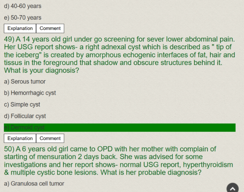Pick option c) Simple cyst

point(22,104)
